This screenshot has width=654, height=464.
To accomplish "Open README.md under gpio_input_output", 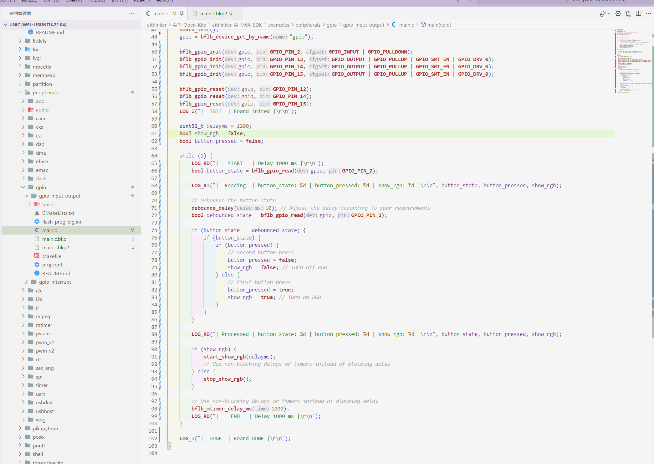I will click(71, 273).
